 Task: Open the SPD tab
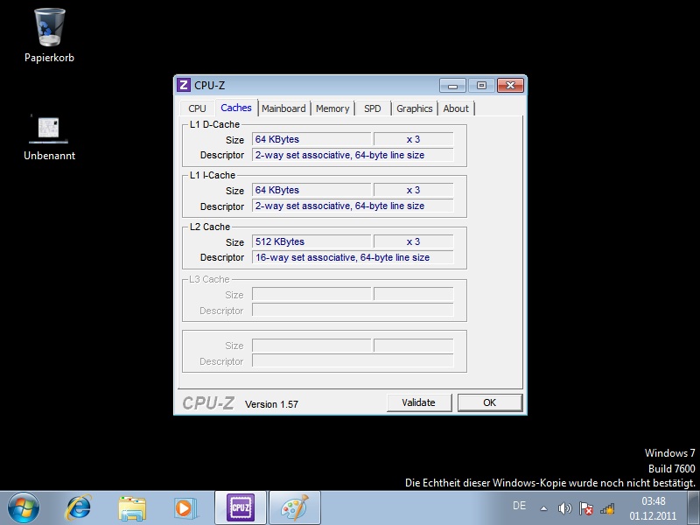[373, 108]
